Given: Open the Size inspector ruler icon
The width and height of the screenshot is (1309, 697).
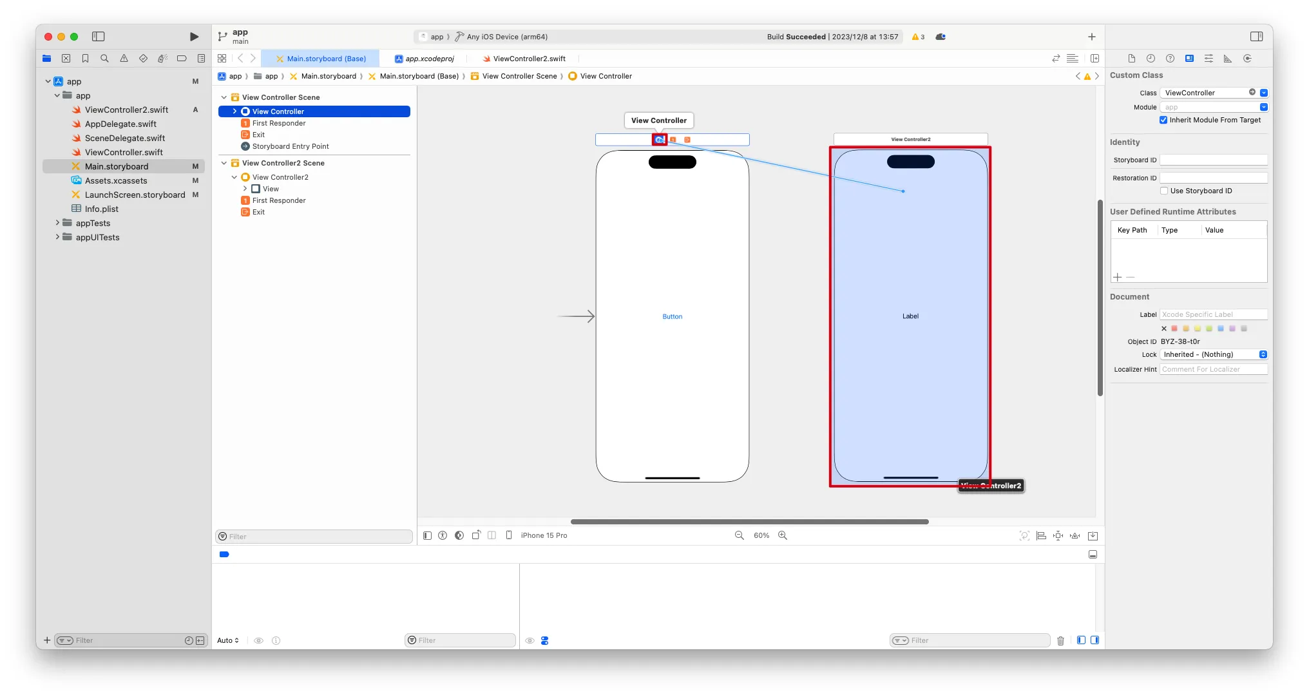Looking at the screenshot, I should coord(1228,59).
